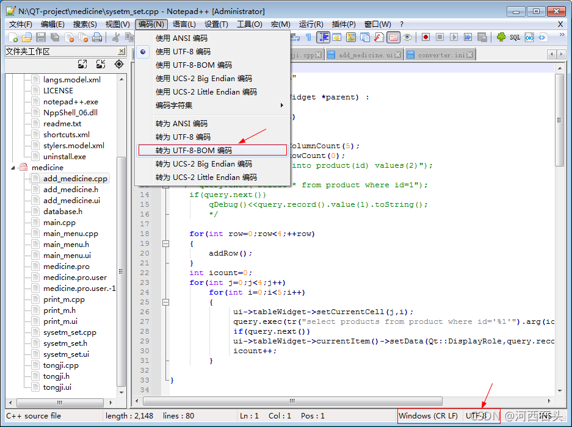The width and height of the screenshot is (572, 427).
Task: Toggle Show All Characters
Action: tap(310, 37)
